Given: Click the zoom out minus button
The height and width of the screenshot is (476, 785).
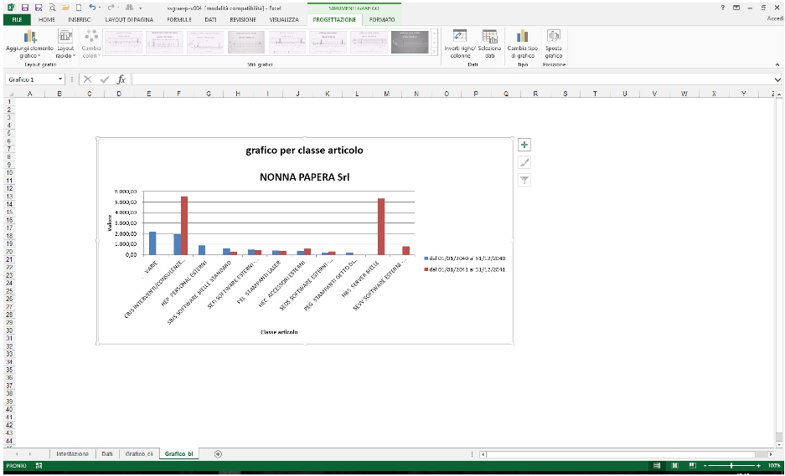Looking at the screenshot, I should (x=705, y=466).
